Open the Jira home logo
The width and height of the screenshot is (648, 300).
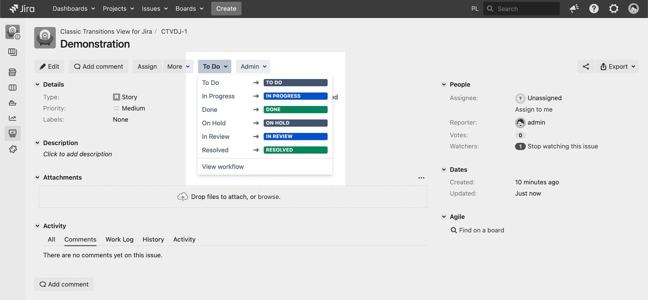(x=22, y=9)
